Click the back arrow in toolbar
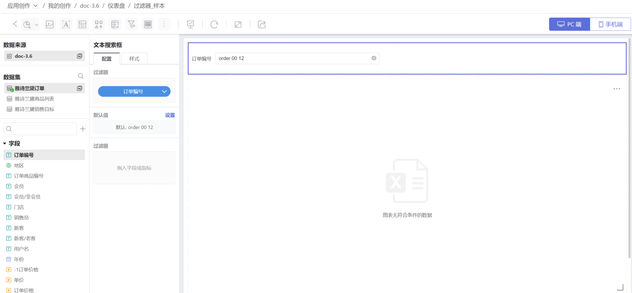Image resolution: width=632 pixels, height=293 pixels. click(15, 24)
